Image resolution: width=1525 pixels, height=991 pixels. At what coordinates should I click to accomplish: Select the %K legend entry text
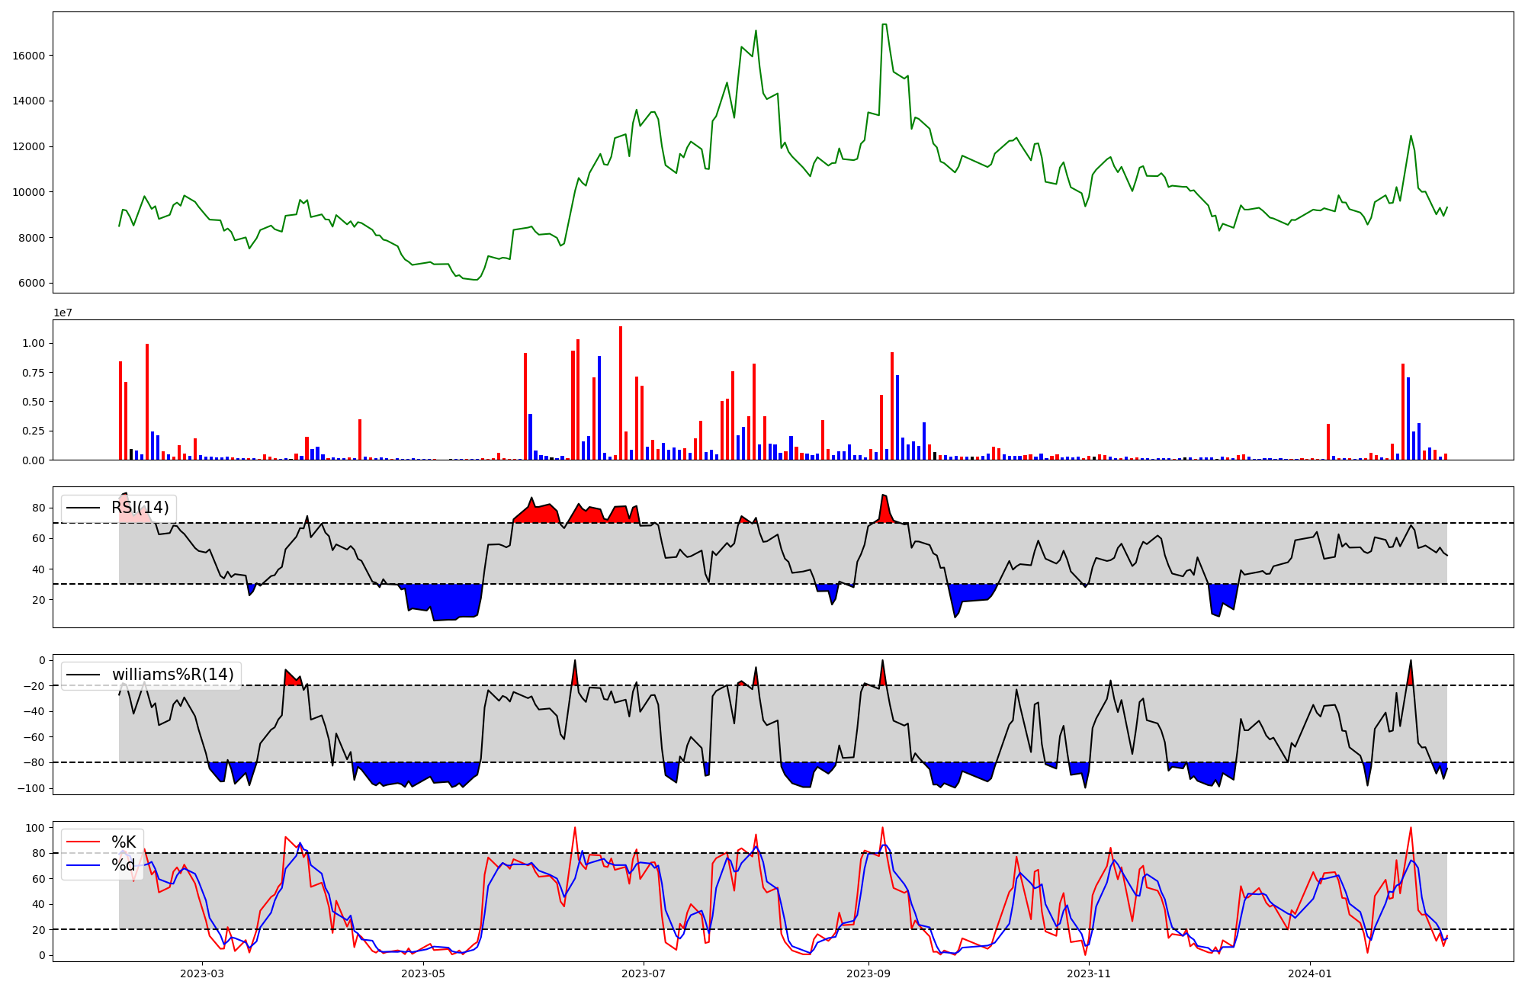coord(124,842)
